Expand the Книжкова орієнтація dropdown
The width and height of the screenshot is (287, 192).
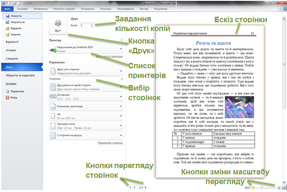point(120,106)
